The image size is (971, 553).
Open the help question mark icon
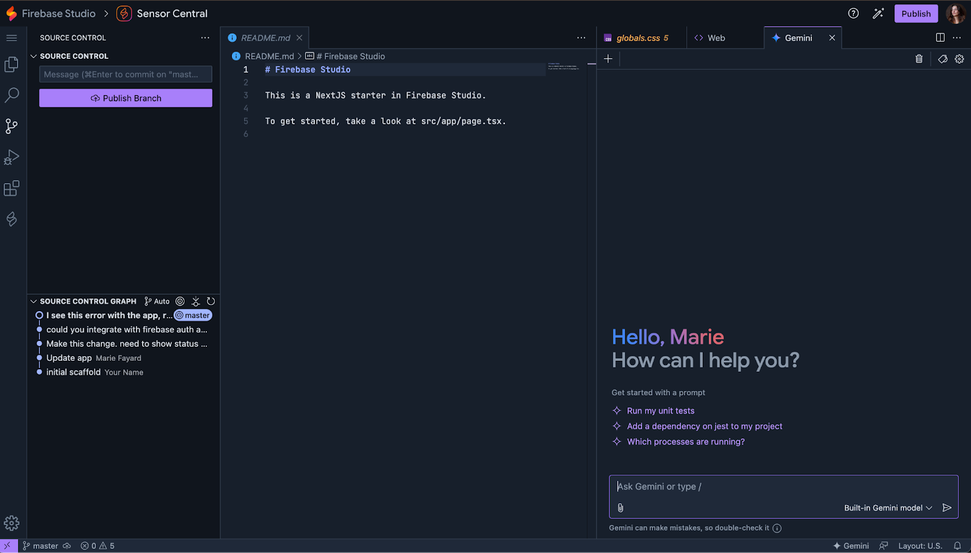point(853,13)
